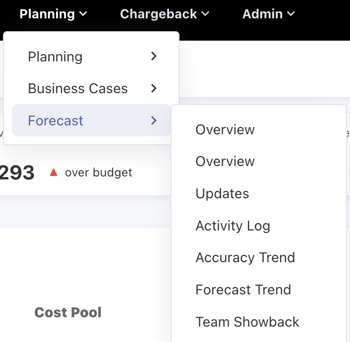Click the down chevron next to Chargeback

pyautogui.click(x=205, y=14)
